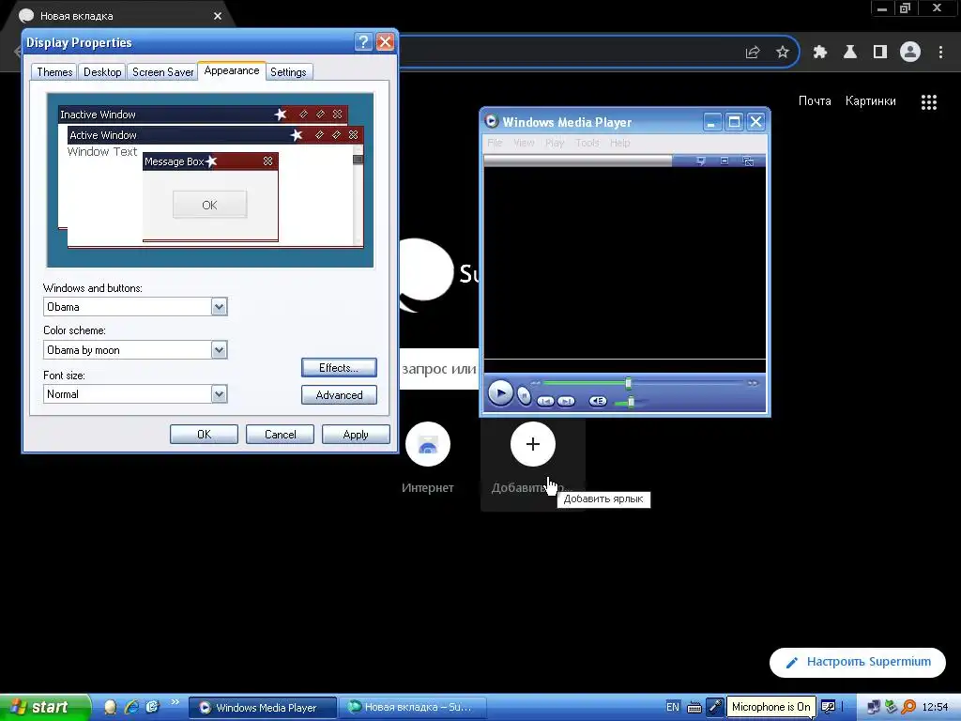Open the Windows start menu
Image resolution: width=961 pixels, height=721 pixels.
pyautogui.click(x=45, y=708)
